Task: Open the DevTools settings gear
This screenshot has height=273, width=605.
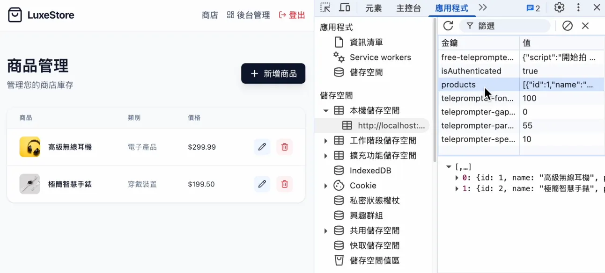Action: 559,7
